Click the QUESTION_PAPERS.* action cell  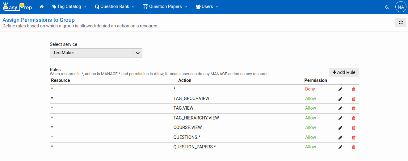coord(195,147)
